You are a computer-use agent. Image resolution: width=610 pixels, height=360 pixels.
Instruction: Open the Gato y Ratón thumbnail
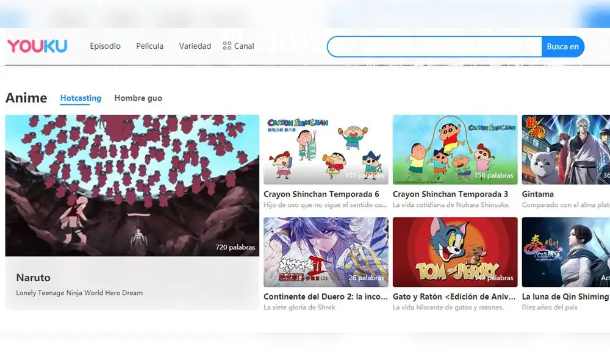(455, 251)
